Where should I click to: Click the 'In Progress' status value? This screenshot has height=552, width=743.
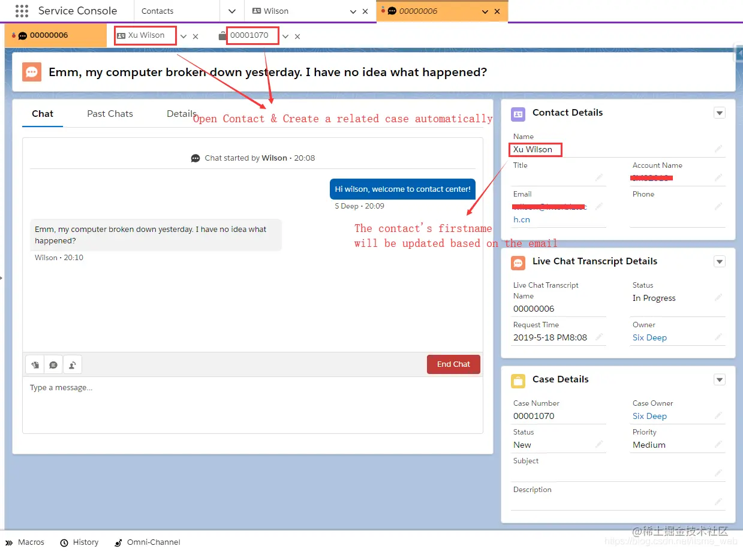point(654,298)
